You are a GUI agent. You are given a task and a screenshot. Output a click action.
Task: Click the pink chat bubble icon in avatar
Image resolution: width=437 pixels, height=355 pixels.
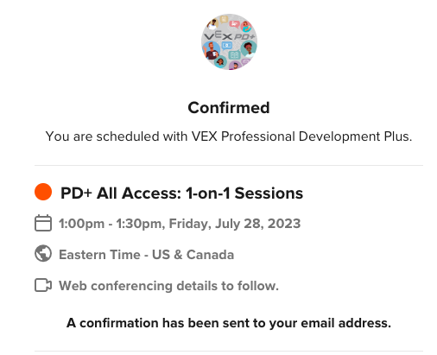[235, 24]
